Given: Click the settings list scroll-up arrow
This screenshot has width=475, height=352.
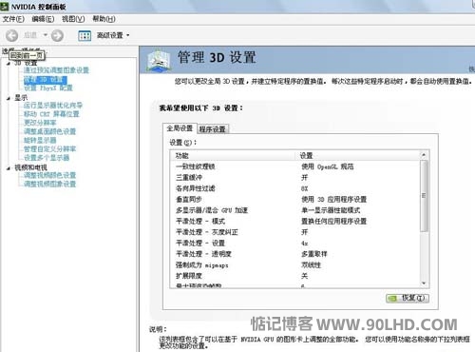Looking at the screenshot, I should [424, 155].
